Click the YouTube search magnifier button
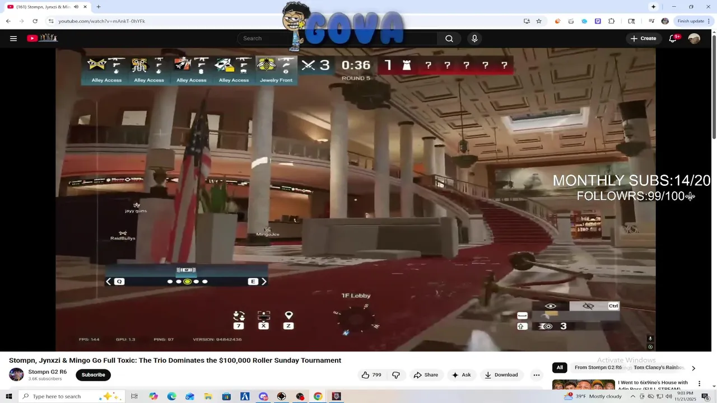The image size is (717, 403). (x=449, y=39)
